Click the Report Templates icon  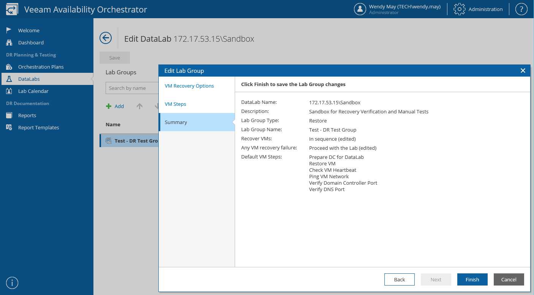(x=9, y=127)
